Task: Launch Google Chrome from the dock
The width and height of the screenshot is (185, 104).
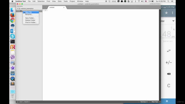Action: click(12, 21)
